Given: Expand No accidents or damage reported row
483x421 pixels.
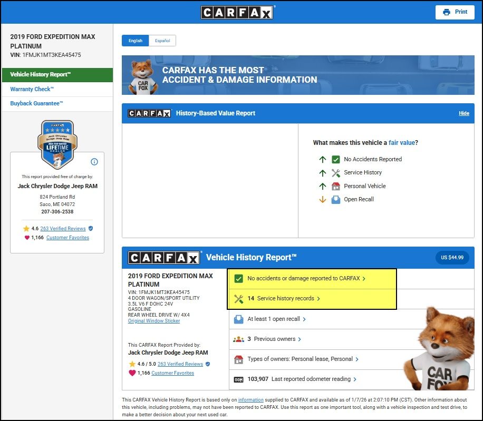Looking at the screenshot, I should click(x=306, y=278).
